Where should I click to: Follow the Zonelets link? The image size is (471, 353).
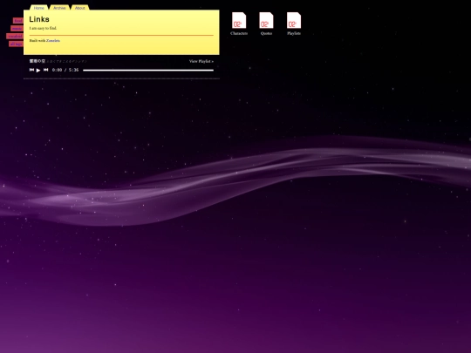(x=53, y=40)
